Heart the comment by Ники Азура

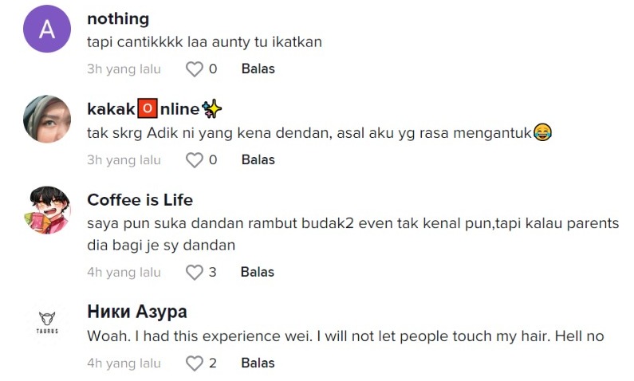[195, 363]
